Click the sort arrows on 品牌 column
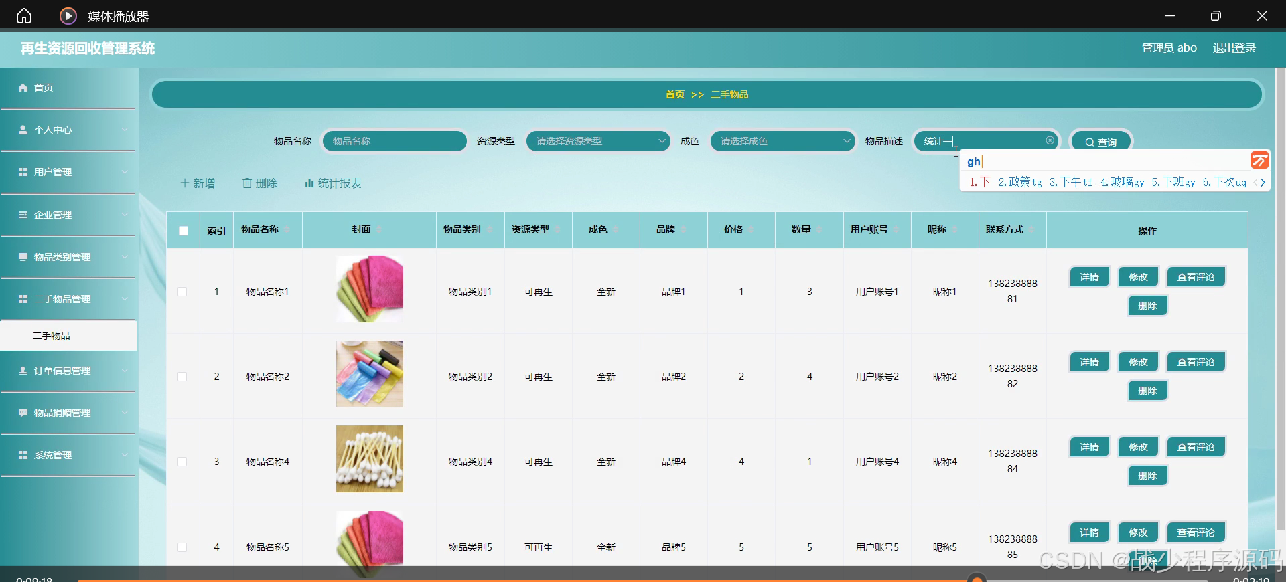 coord(683,230)
